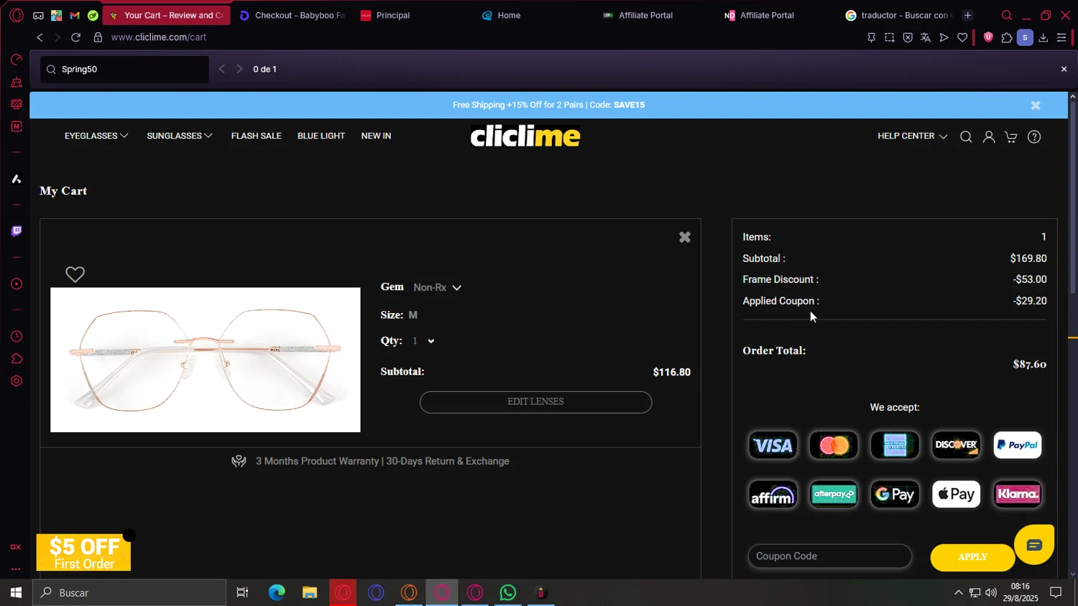Remove the Gem item from cart
The image size is (1078, 606).
685,237
